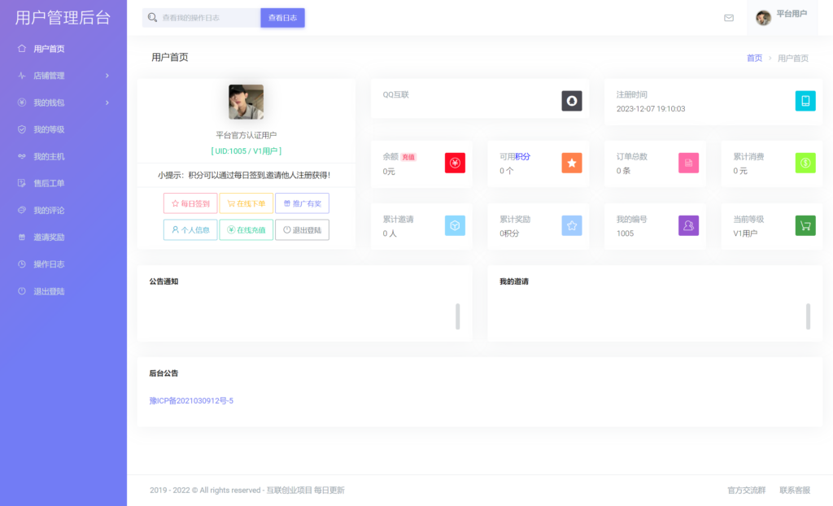Click the 首页 breadcrumb link
This screenshot has height=506, width=833.
[754, 58]
